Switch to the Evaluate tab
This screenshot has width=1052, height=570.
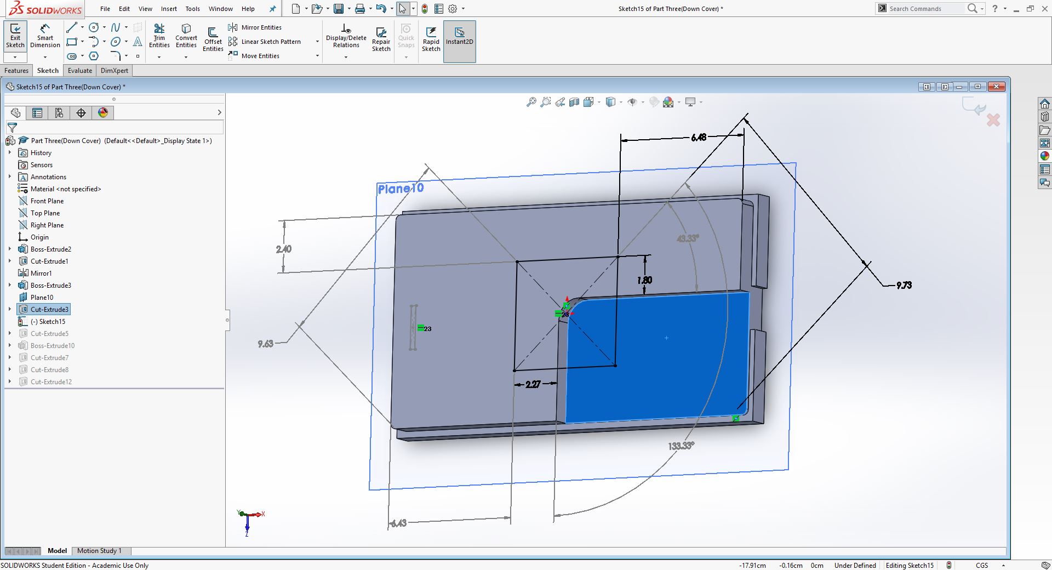click(x=80, y=71)
